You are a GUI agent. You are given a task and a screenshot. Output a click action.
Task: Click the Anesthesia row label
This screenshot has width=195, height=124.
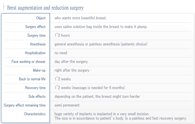(x=38, y=44)
